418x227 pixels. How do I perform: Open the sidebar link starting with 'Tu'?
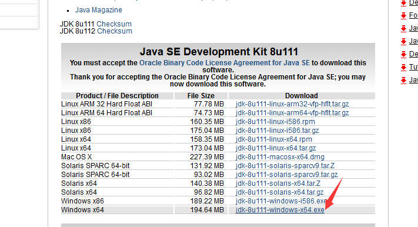[413, 66]
